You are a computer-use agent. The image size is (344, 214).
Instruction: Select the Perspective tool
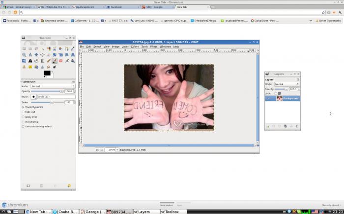coord(73,55)
